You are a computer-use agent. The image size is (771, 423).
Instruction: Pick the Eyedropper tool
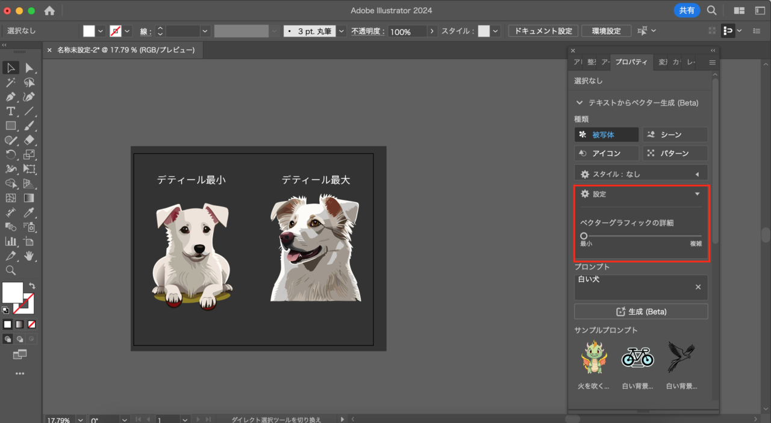click(29, 212)
